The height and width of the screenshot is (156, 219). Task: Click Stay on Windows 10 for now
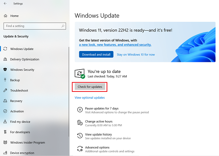[135, 55]
